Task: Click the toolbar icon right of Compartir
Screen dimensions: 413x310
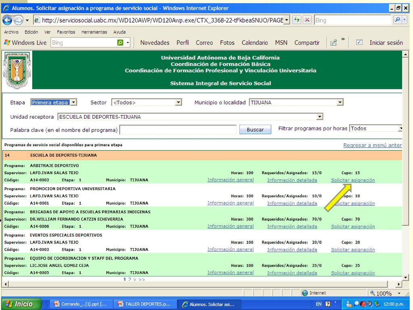Action: click(334, 42)
